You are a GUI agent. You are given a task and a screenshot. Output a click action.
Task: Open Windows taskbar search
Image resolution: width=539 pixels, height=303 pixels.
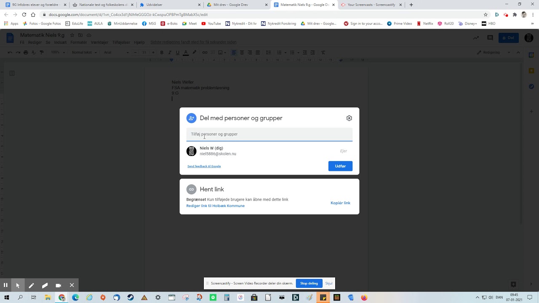click(x=20, y=298)
